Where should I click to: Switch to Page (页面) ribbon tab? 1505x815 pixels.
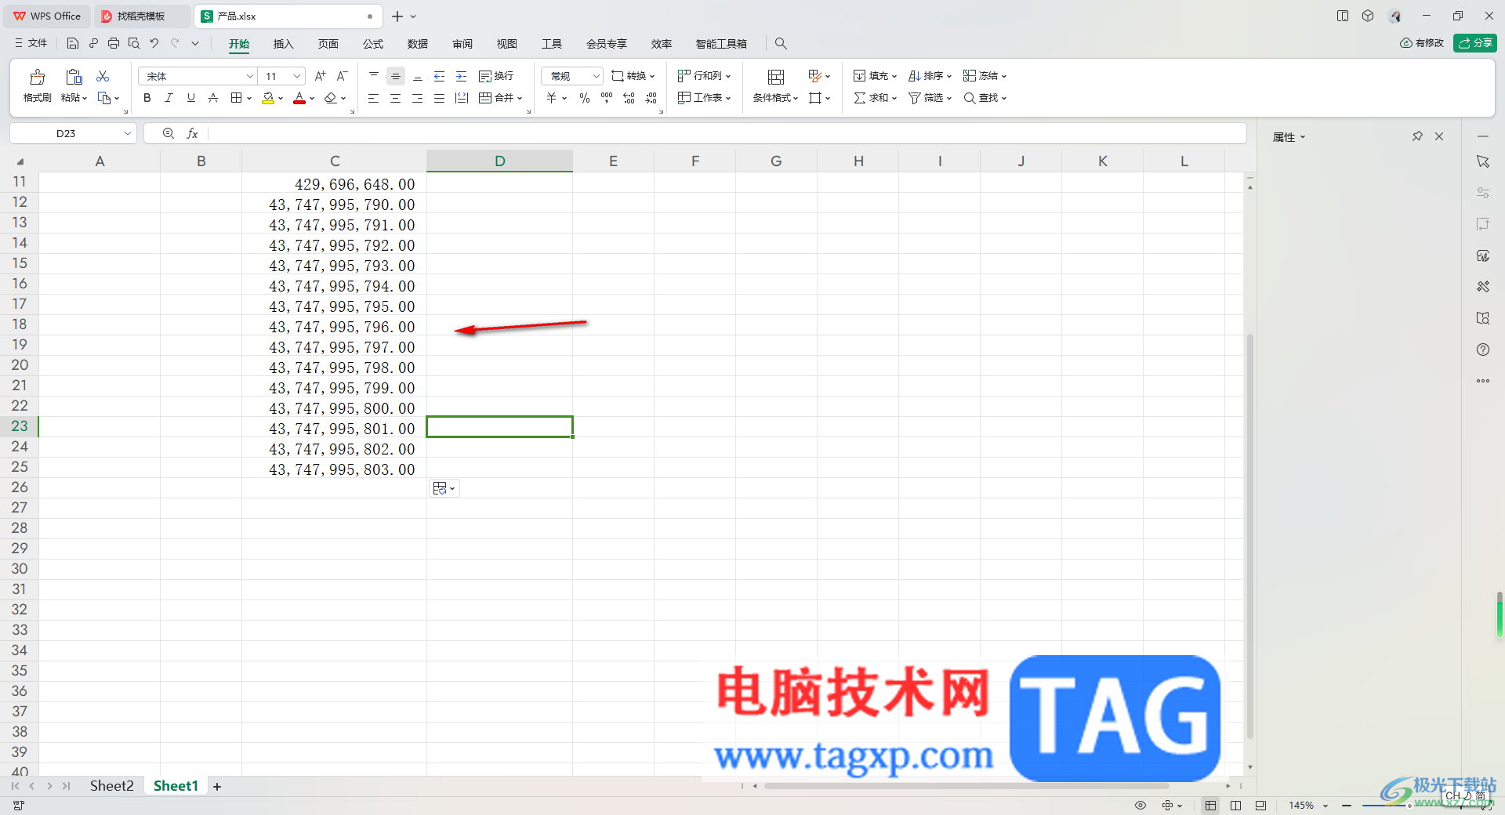pyautogui.click(x=328, y=44)
